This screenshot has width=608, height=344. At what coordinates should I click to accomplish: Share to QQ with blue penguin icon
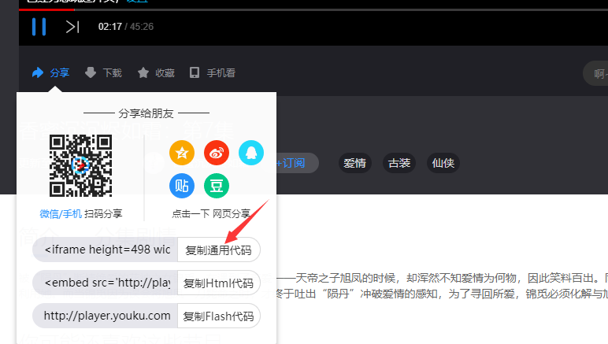pos(251,153)
